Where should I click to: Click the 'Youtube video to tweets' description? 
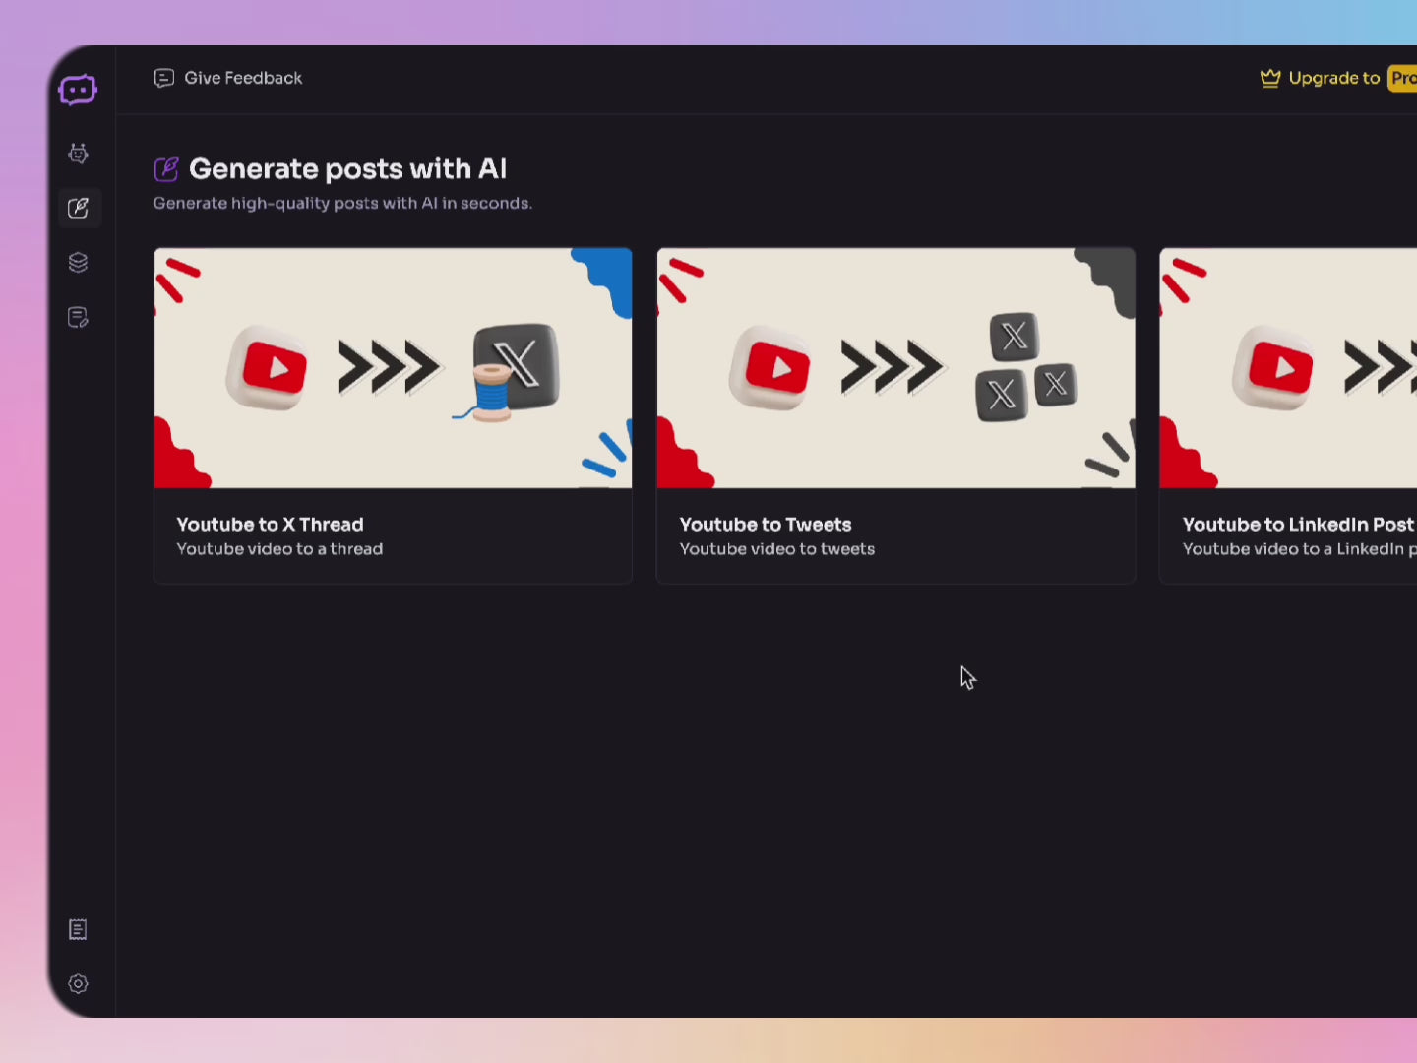776,549
